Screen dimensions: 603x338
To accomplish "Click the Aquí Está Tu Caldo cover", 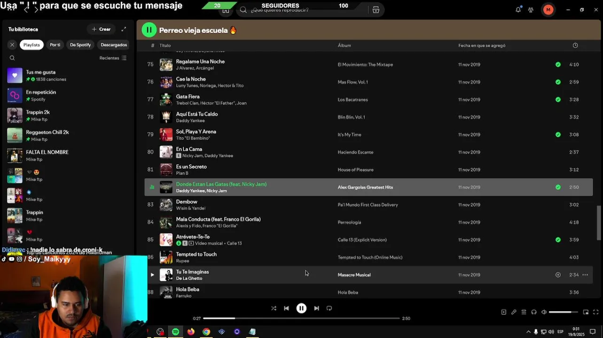I will tap(166, 117).
